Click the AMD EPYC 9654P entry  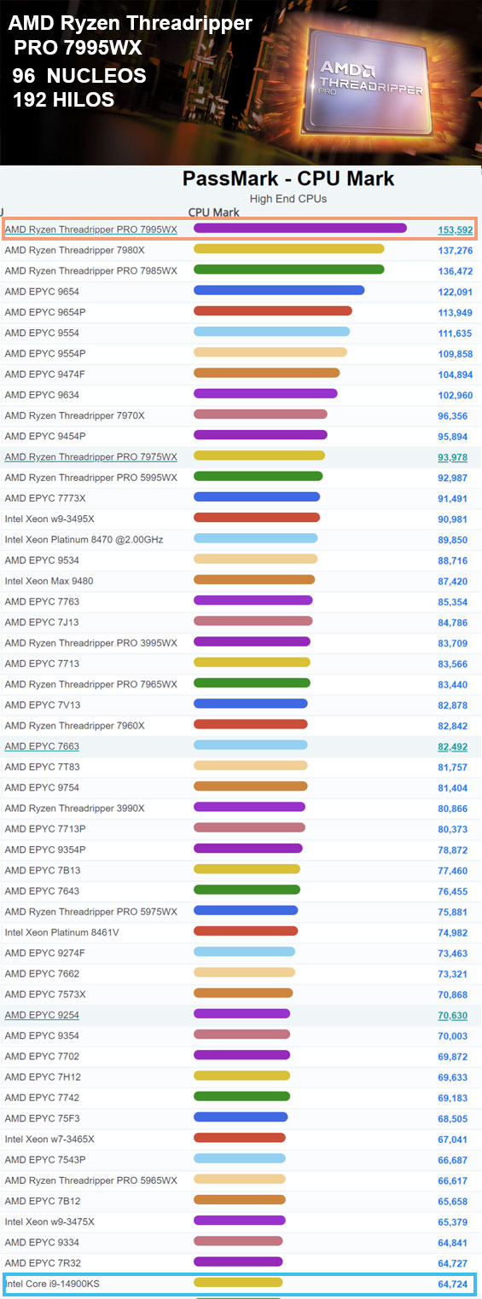(x=45, y=312)
